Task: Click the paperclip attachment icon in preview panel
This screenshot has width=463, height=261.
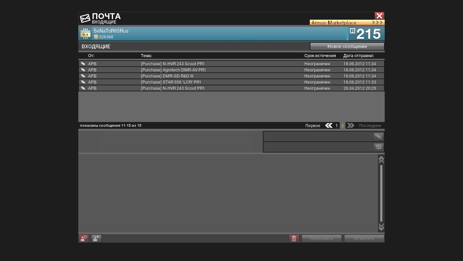Action: [x=378, y=137]
